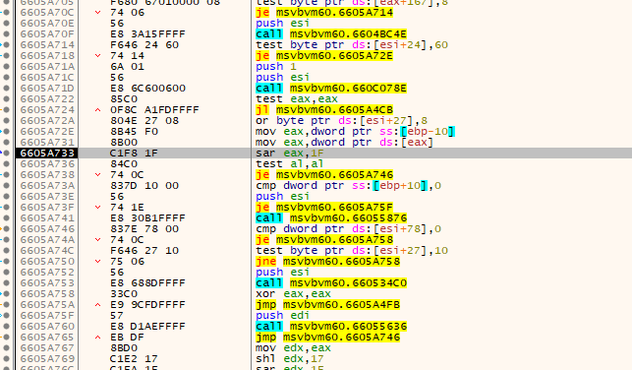This screenshot has height=370, width=632.
Task: Select instruction push edi
Action: (283, 316)
